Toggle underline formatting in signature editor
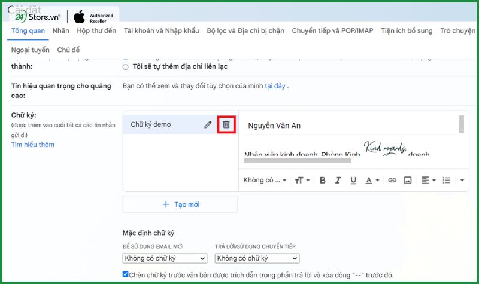 353,181
